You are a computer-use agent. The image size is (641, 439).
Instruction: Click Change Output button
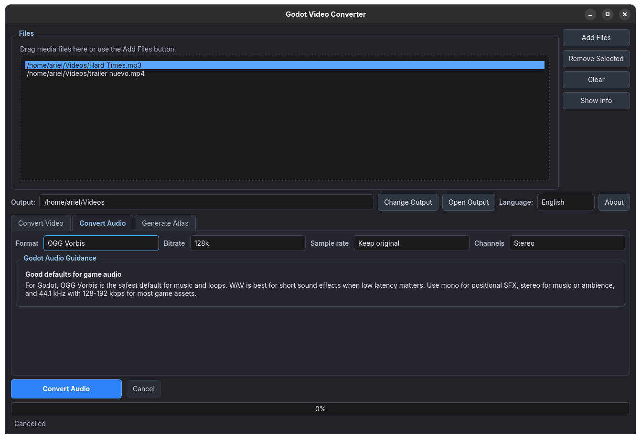[408, 202]
